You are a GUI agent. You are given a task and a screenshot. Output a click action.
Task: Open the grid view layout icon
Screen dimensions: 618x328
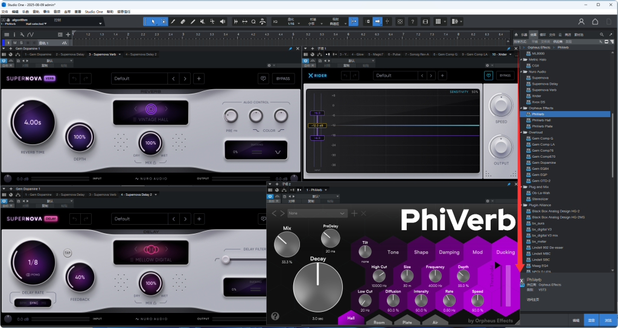[438, 22]
